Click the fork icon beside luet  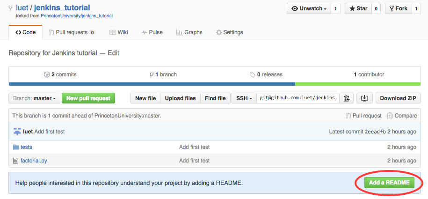(x=11, y=8)
